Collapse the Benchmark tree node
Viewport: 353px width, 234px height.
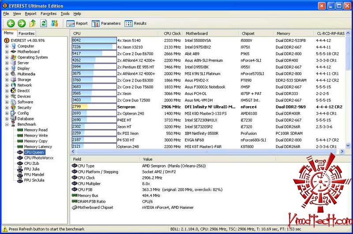tap(7, 124)
